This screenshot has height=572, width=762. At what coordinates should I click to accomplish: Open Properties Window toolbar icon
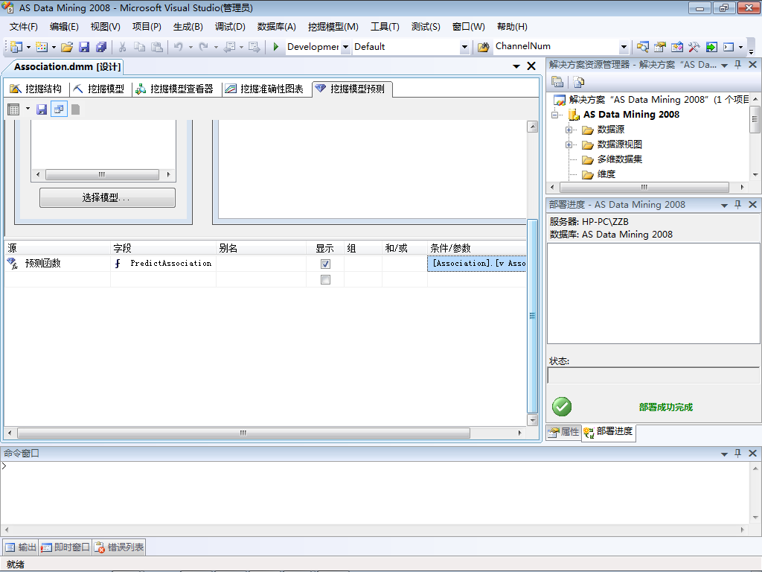pyautogui.click(x=659, y=47)
